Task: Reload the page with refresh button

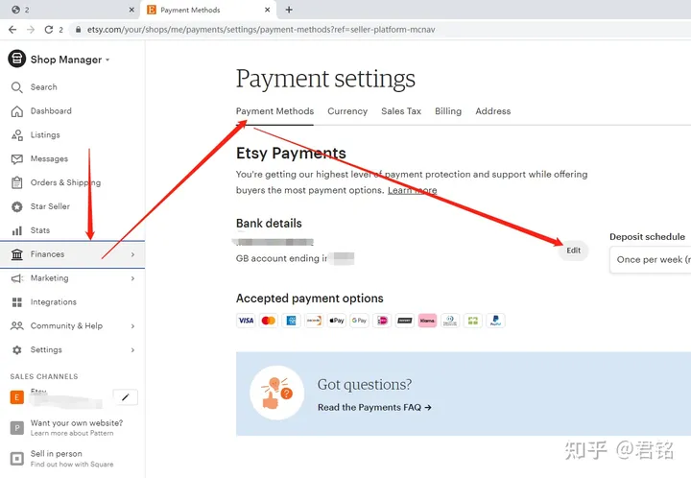Action: pyautogui.click(x=49, y=30)
